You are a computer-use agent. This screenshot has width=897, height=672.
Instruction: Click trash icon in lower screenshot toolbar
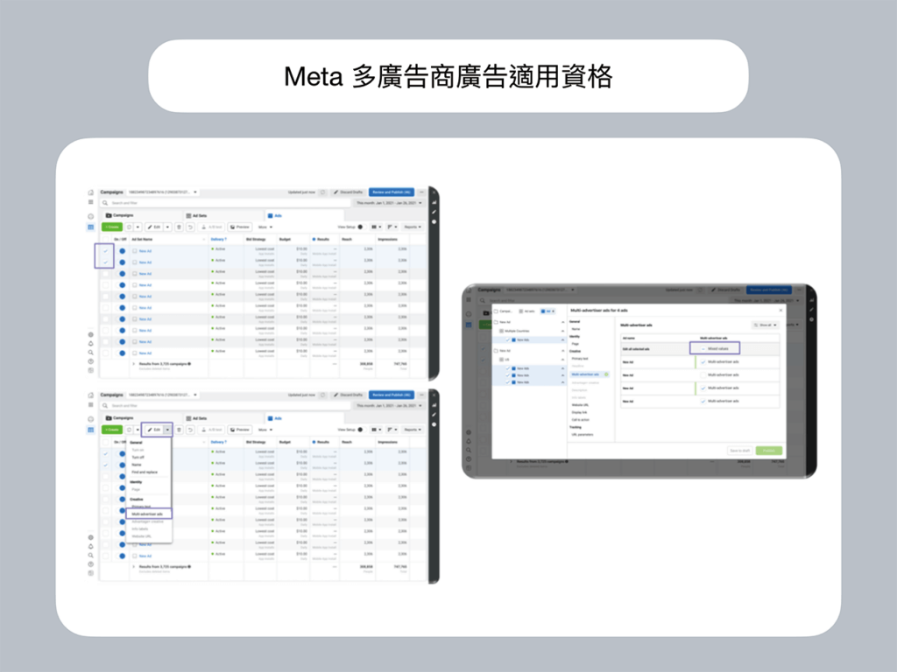coord(179,430)
